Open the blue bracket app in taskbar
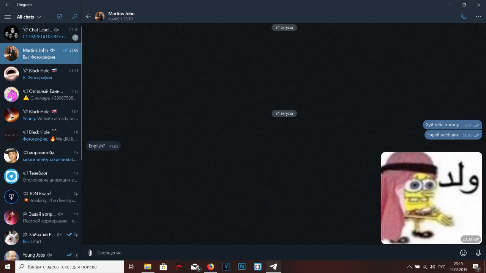This screenshot has width=486, height=273. (x=257, y=267)
